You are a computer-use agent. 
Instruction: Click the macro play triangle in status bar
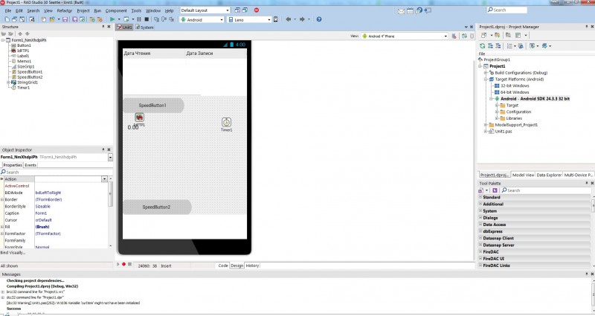click(118, 264)
